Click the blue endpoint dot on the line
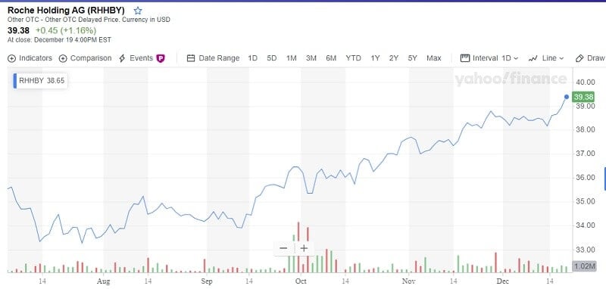Viewport: 606px width, 289px height. pyautogui.click(x=567, y=97)
